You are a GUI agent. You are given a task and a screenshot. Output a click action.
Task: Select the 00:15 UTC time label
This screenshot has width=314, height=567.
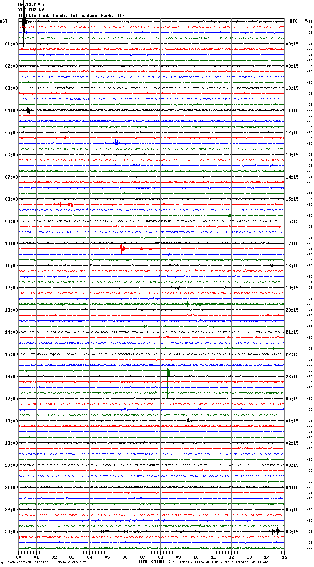click(x=292, y=399)
